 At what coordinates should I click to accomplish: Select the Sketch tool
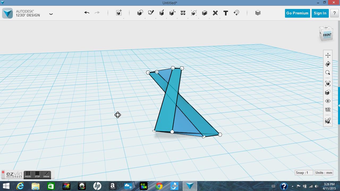tap(151, 13)
